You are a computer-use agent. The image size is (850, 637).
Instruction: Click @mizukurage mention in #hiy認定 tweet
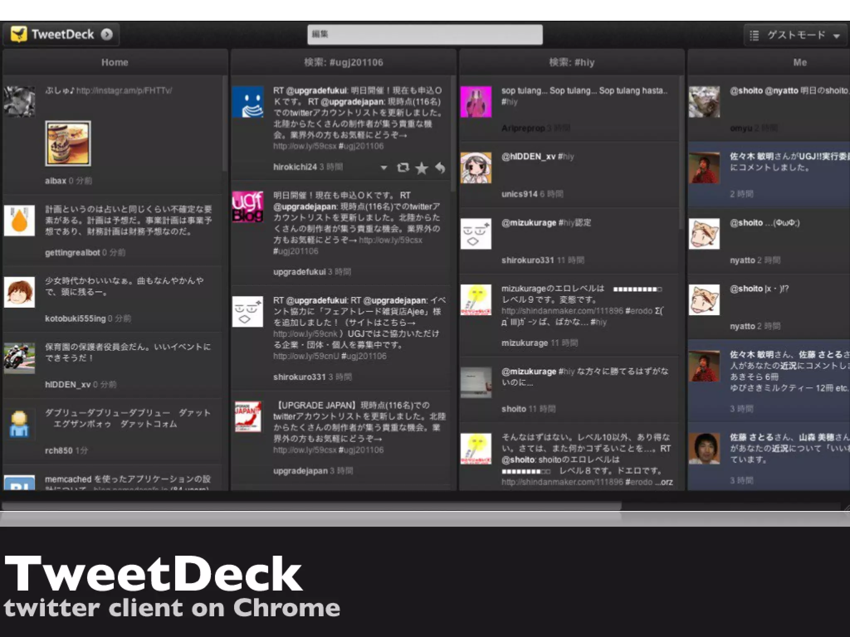click(529, 223)
